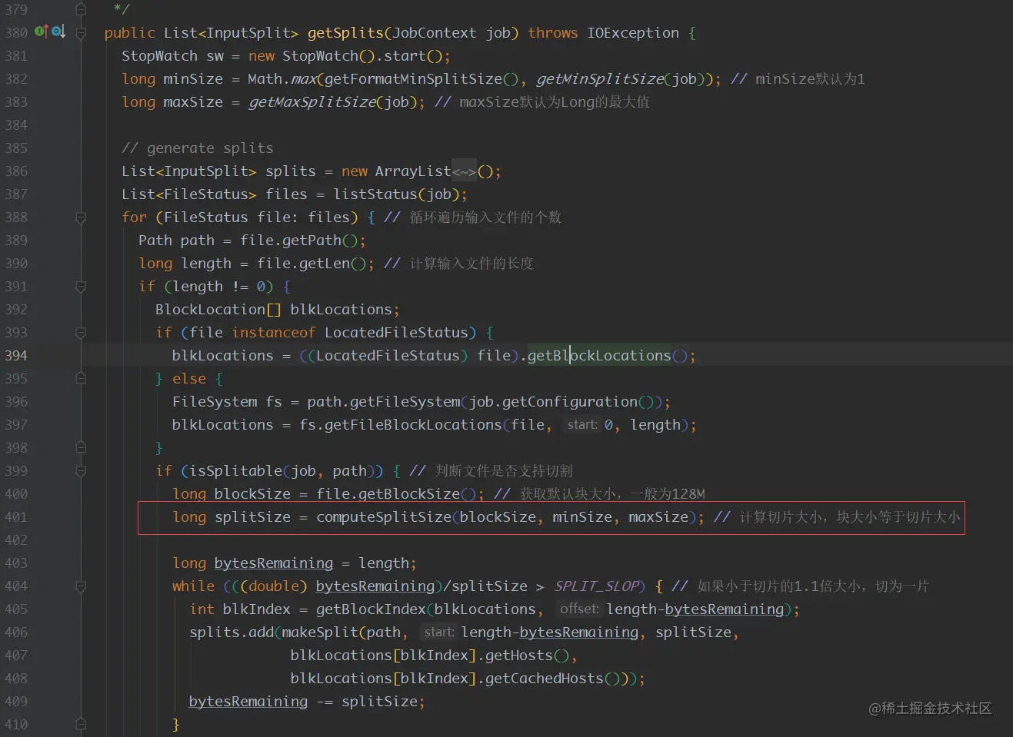
Task: Click the 'offset:' inlay hint on line 405
Action: [x=579, y=609]
